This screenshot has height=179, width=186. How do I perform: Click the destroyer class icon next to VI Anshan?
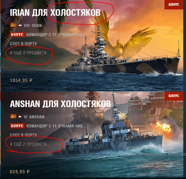[x=20, y=117]
